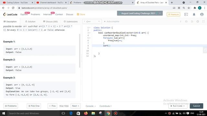Open Store in navigation bar
The height and width of the screenshot is (116, 207).
point(81,14)
